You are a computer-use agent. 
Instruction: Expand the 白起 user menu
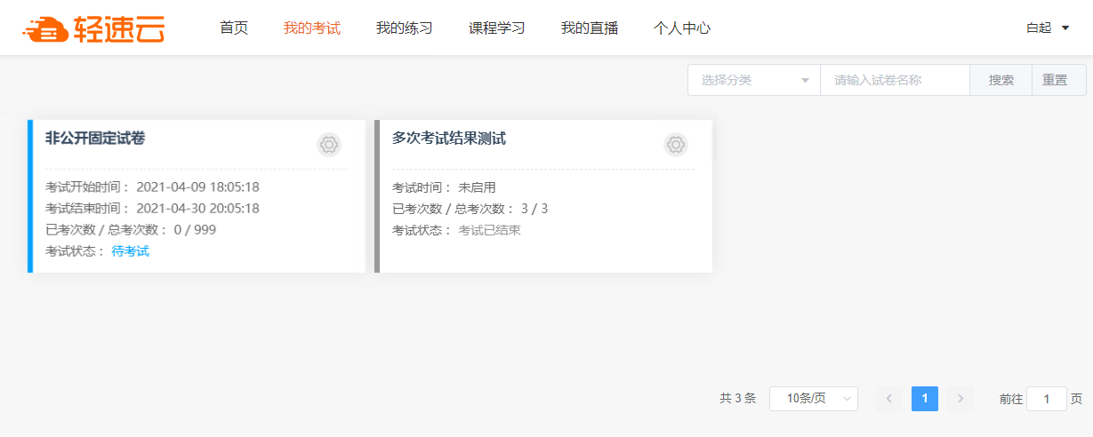pos(1048,28)
